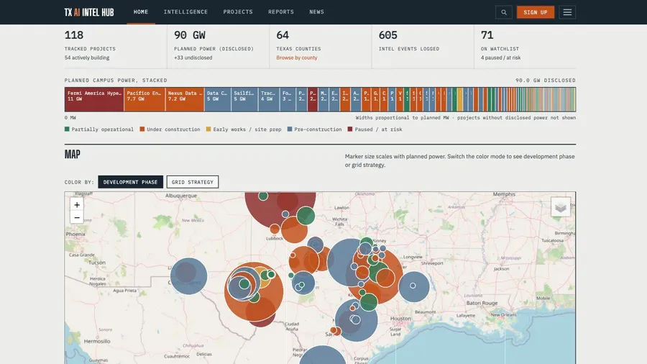Click the 64 Texas Counties stat
The height and width of the screenshot is (364, 647).
click(283, 35)
